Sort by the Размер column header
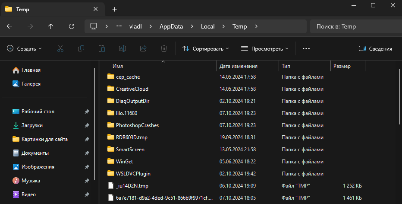The height and width of the screenshot is (204, 402). pyautogui.click(x=348, y=66)
